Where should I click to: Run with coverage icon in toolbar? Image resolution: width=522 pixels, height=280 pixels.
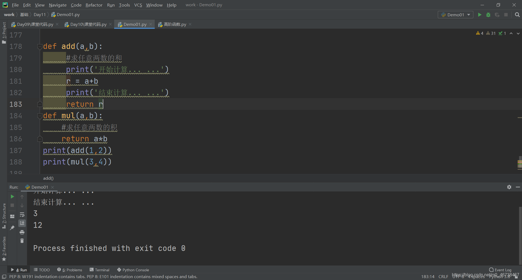497,15
